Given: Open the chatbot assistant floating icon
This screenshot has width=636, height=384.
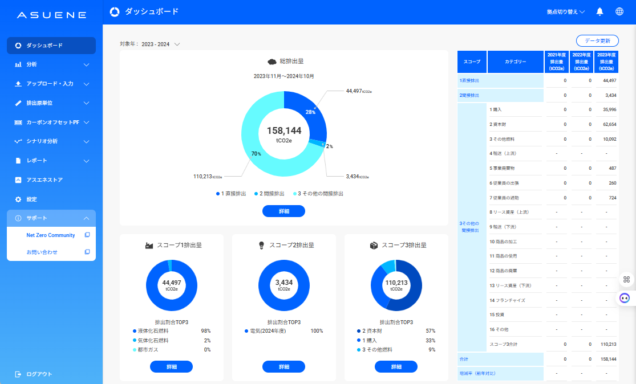Looking at the screenshot, I should [625, 299].
